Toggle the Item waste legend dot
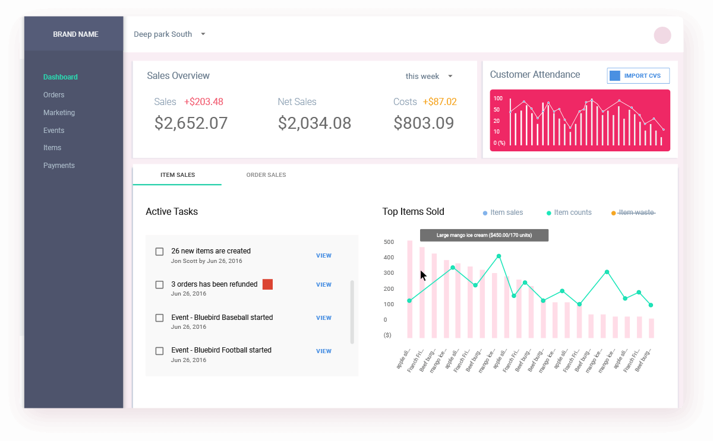The width and height of the screenshot is (713, 441). [x=614, y=213]
